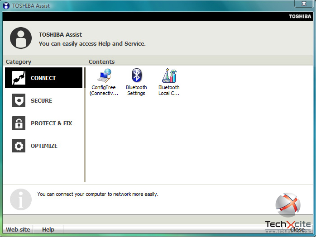
Task: Click the info icon near description
Action: pyautogui.click(x=21, y=199)
